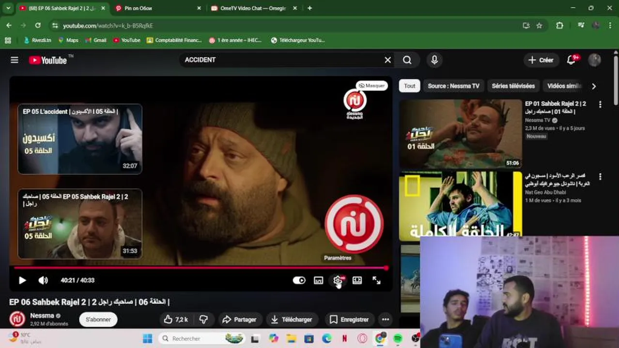619x348 pixels.
Task: Seek on the red video progress bar
Action: [200, 268]
